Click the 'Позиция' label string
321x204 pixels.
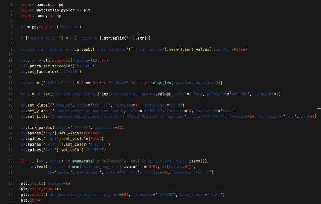(62, 105)
